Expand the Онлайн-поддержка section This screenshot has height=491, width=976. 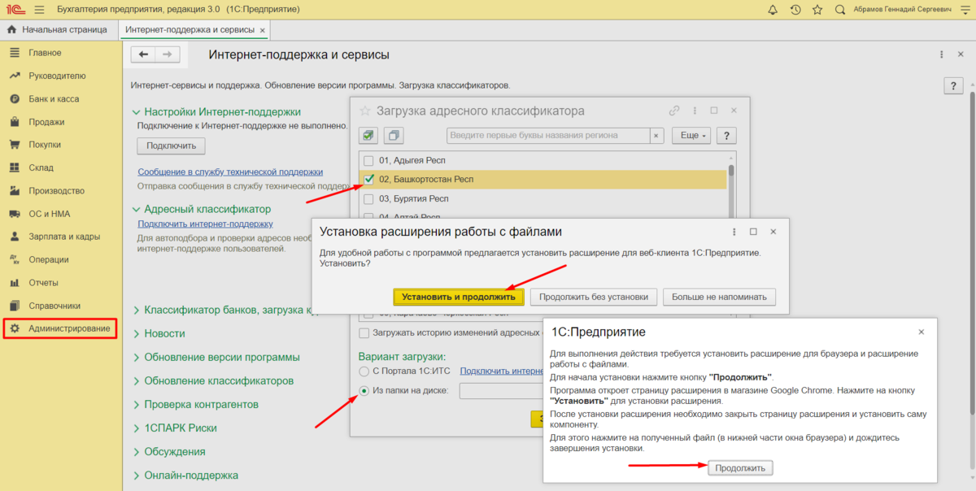tap(137, 475)
